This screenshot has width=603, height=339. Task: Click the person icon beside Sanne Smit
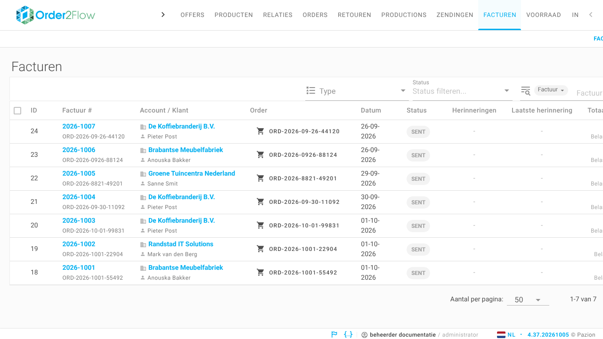(143, 184)
